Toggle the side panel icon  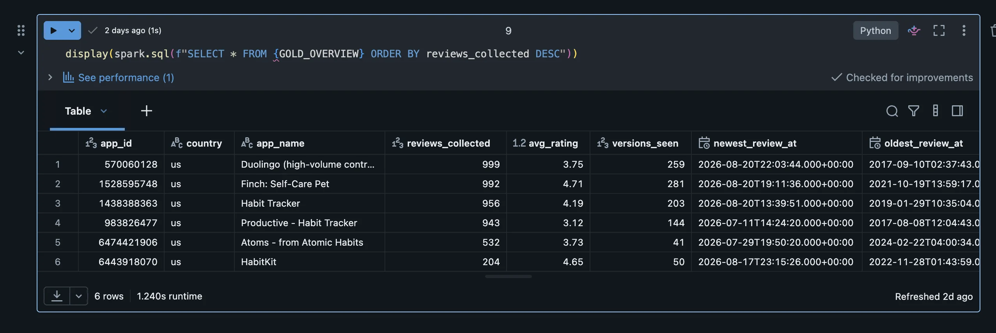(x=957, y=111)
